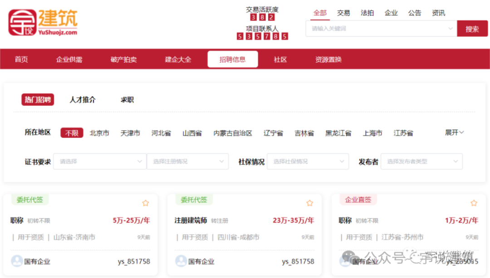Click the avatar icon on 成都市 job card
The width and height of the screenshot is (490, 278).
click(181, 261)
